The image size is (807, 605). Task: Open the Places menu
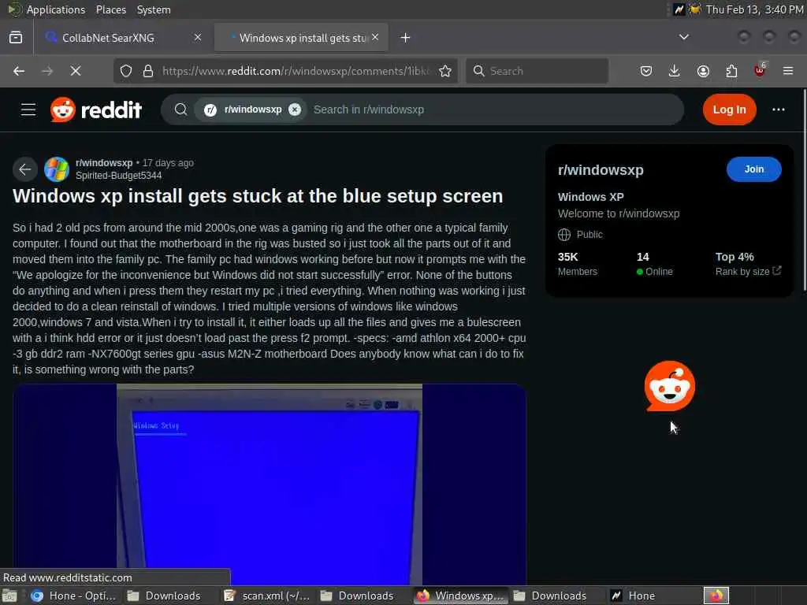[x=111, y=9]
